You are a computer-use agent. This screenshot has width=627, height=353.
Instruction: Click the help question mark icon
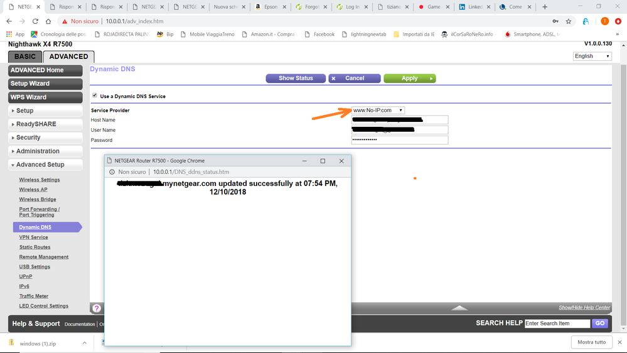click(x=97, y=308)
